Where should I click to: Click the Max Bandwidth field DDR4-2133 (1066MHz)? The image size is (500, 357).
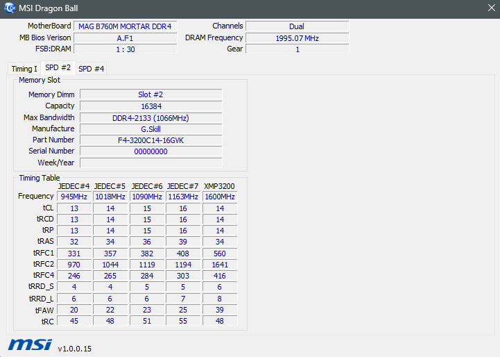[150, 118]
